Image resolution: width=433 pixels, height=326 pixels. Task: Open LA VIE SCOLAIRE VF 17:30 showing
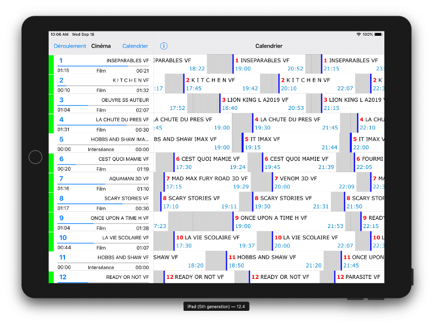(215, 242)
